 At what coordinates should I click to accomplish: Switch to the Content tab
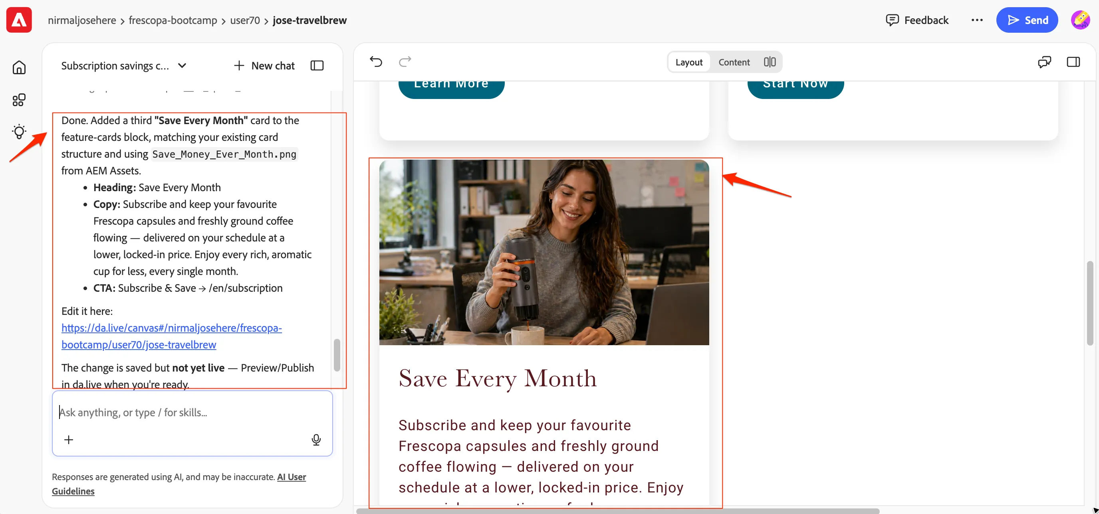[734, 62]
